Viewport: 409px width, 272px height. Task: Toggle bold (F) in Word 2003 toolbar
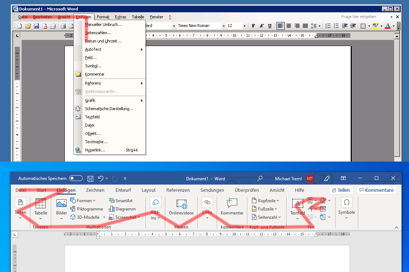point(253,26)
